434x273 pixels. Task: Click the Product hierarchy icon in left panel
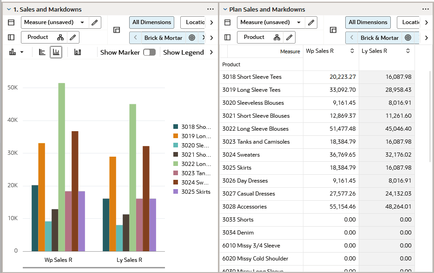tap(60, 37)
